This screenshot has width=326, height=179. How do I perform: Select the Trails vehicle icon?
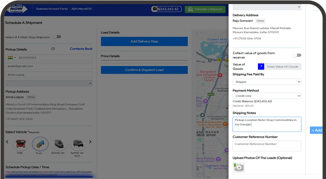pyautogui.click(x=21, y=144)
